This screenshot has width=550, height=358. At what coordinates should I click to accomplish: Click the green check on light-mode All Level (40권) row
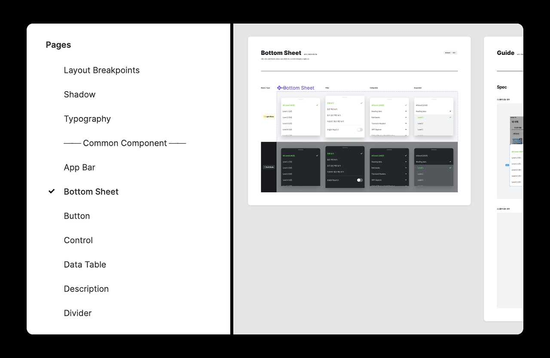(x=317, y=105)
